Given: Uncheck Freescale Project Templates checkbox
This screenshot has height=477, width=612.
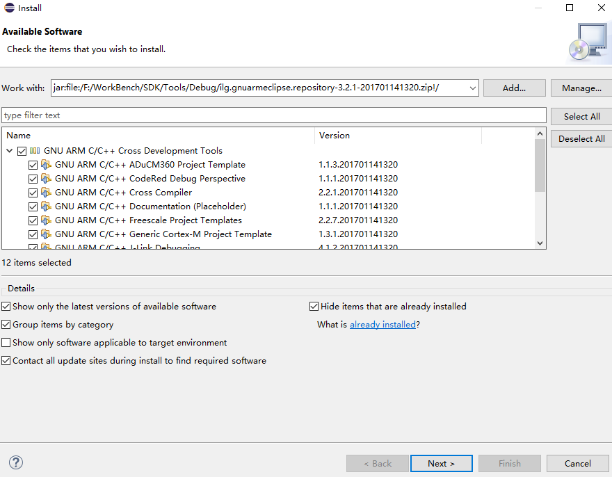Looking at the screenshot, I should [33, 221].
